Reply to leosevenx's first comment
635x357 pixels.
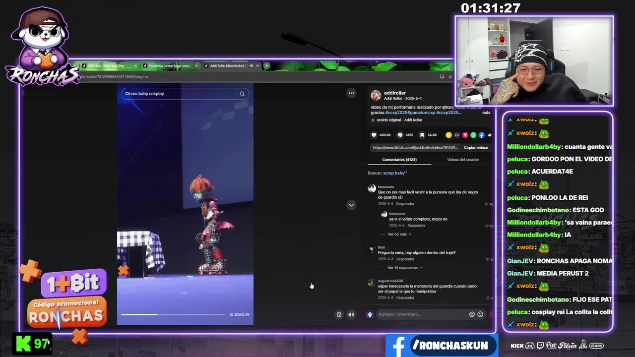tap(405, 204)
